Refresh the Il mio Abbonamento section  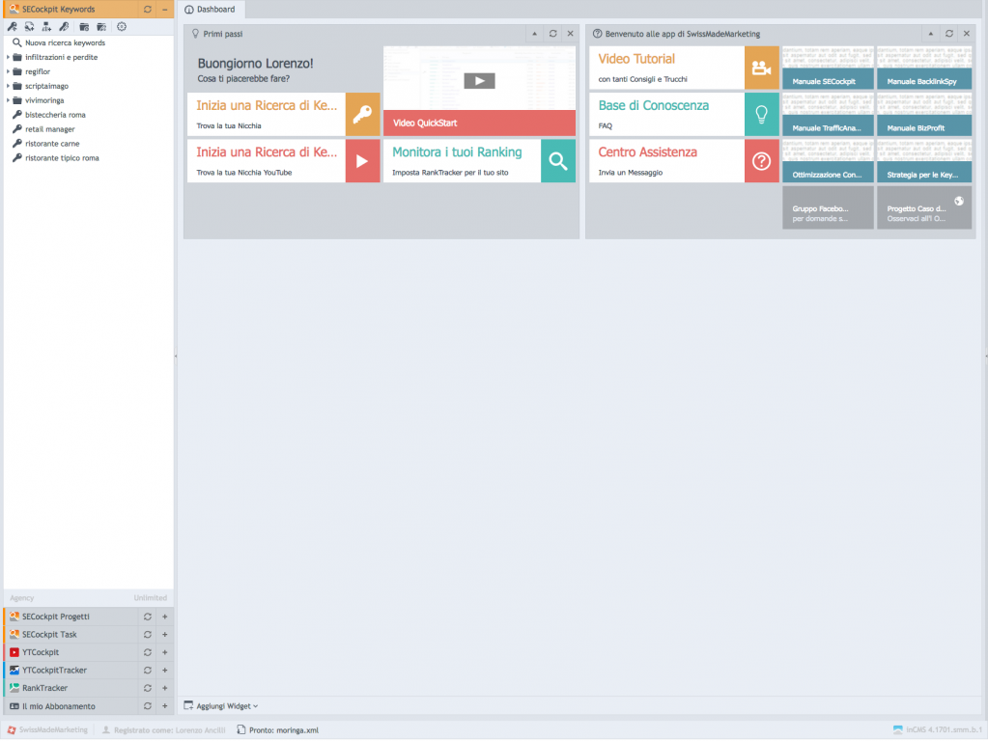tap(148, 706)
